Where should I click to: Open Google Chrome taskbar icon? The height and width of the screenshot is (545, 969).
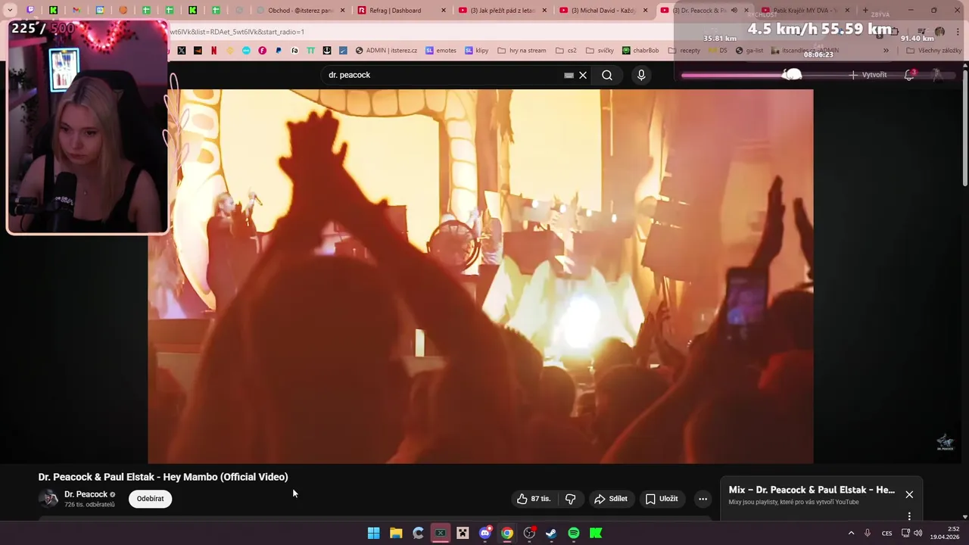pos(507,533)
